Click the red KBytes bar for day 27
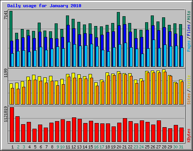Image resolution: width=193 pixels, height=151 pixels. 159,131
